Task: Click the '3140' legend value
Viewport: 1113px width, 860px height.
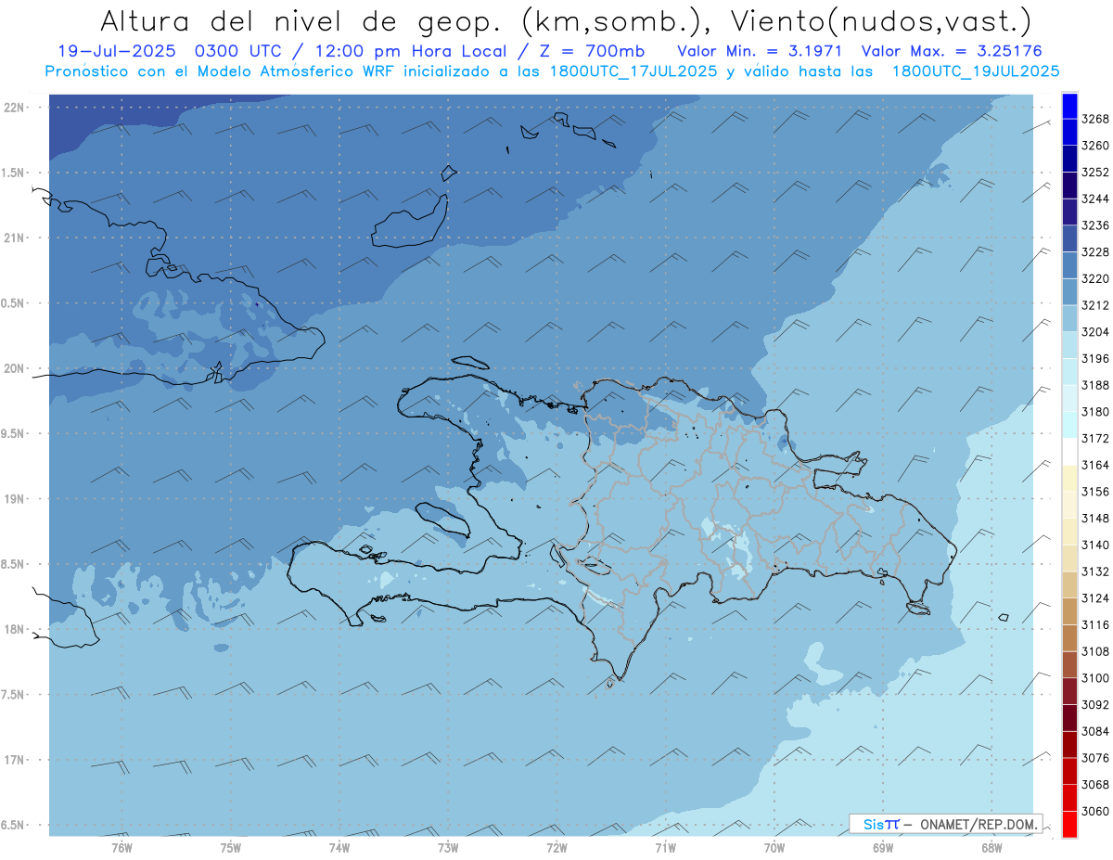Action: (1095, 545)
